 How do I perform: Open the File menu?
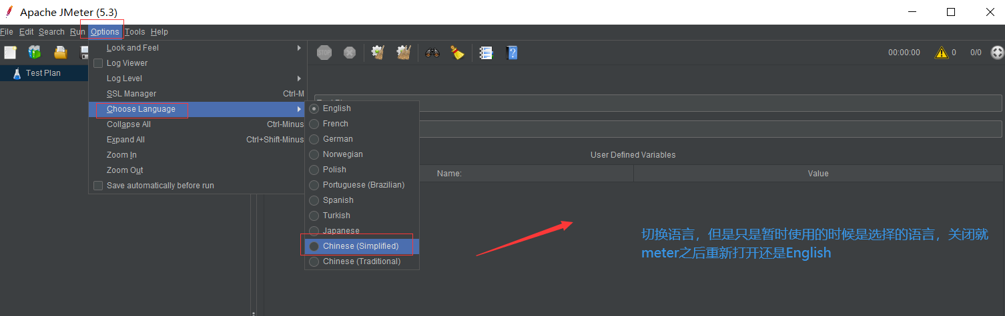coord(7,32)
